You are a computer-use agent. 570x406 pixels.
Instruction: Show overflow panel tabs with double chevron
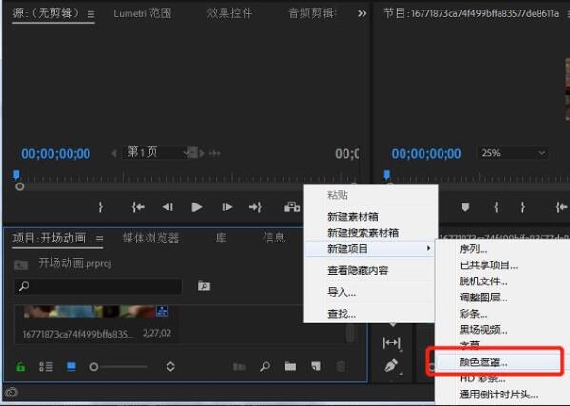(362, 14)
